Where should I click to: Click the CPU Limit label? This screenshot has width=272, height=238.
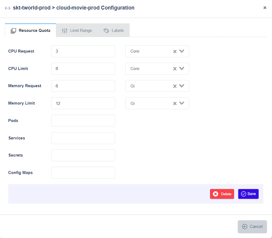point(18,69)
